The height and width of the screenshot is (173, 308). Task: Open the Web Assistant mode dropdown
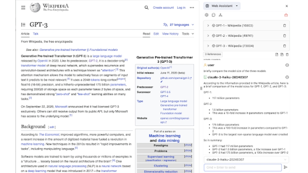(x=222, y=6)
